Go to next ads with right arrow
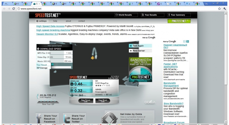 188,42
